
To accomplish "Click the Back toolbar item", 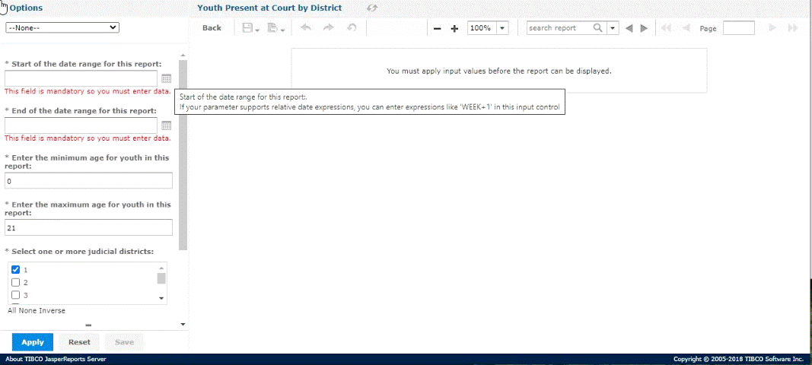I will (212, 28).
